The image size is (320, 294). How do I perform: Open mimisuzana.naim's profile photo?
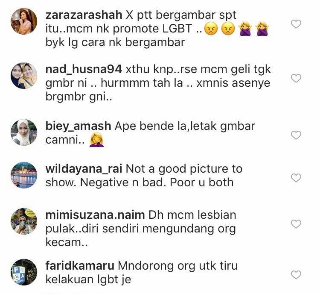click(x=24, y=221)
